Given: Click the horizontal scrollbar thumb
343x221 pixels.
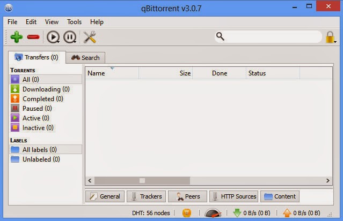Looking at the screenshot, I should tap(142, 180).
